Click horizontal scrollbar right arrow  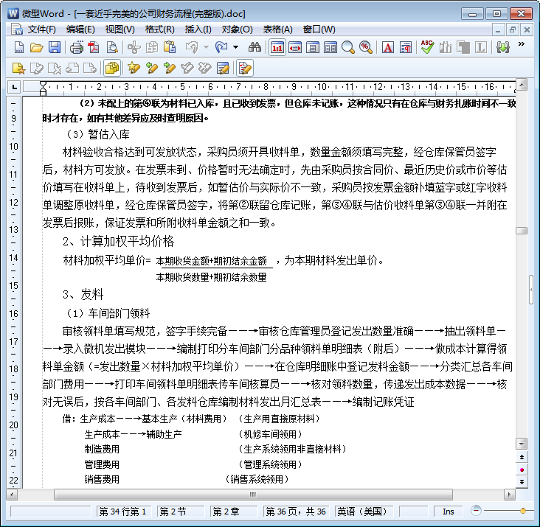click(509, 495)
